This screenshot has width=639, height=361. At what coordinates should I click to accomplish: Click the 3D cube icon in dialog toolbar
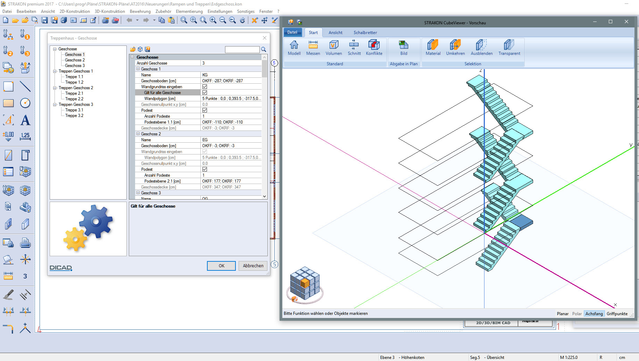140,49
